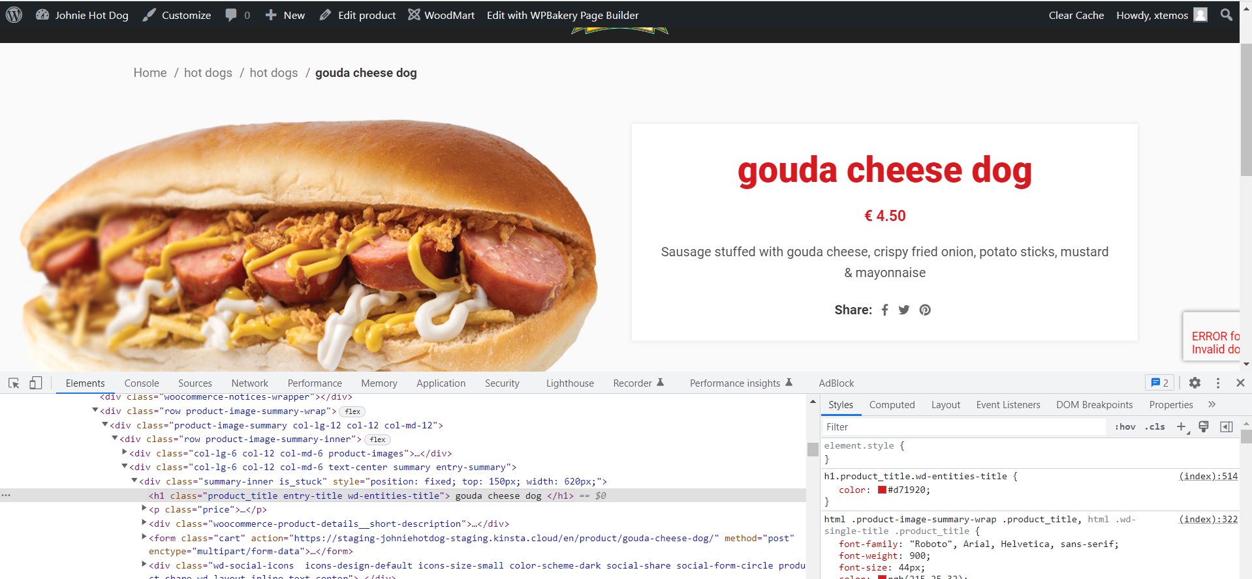Collapse the row product-image-summary-inner div
1252x579 pixels.
click(x=115, y=439)
